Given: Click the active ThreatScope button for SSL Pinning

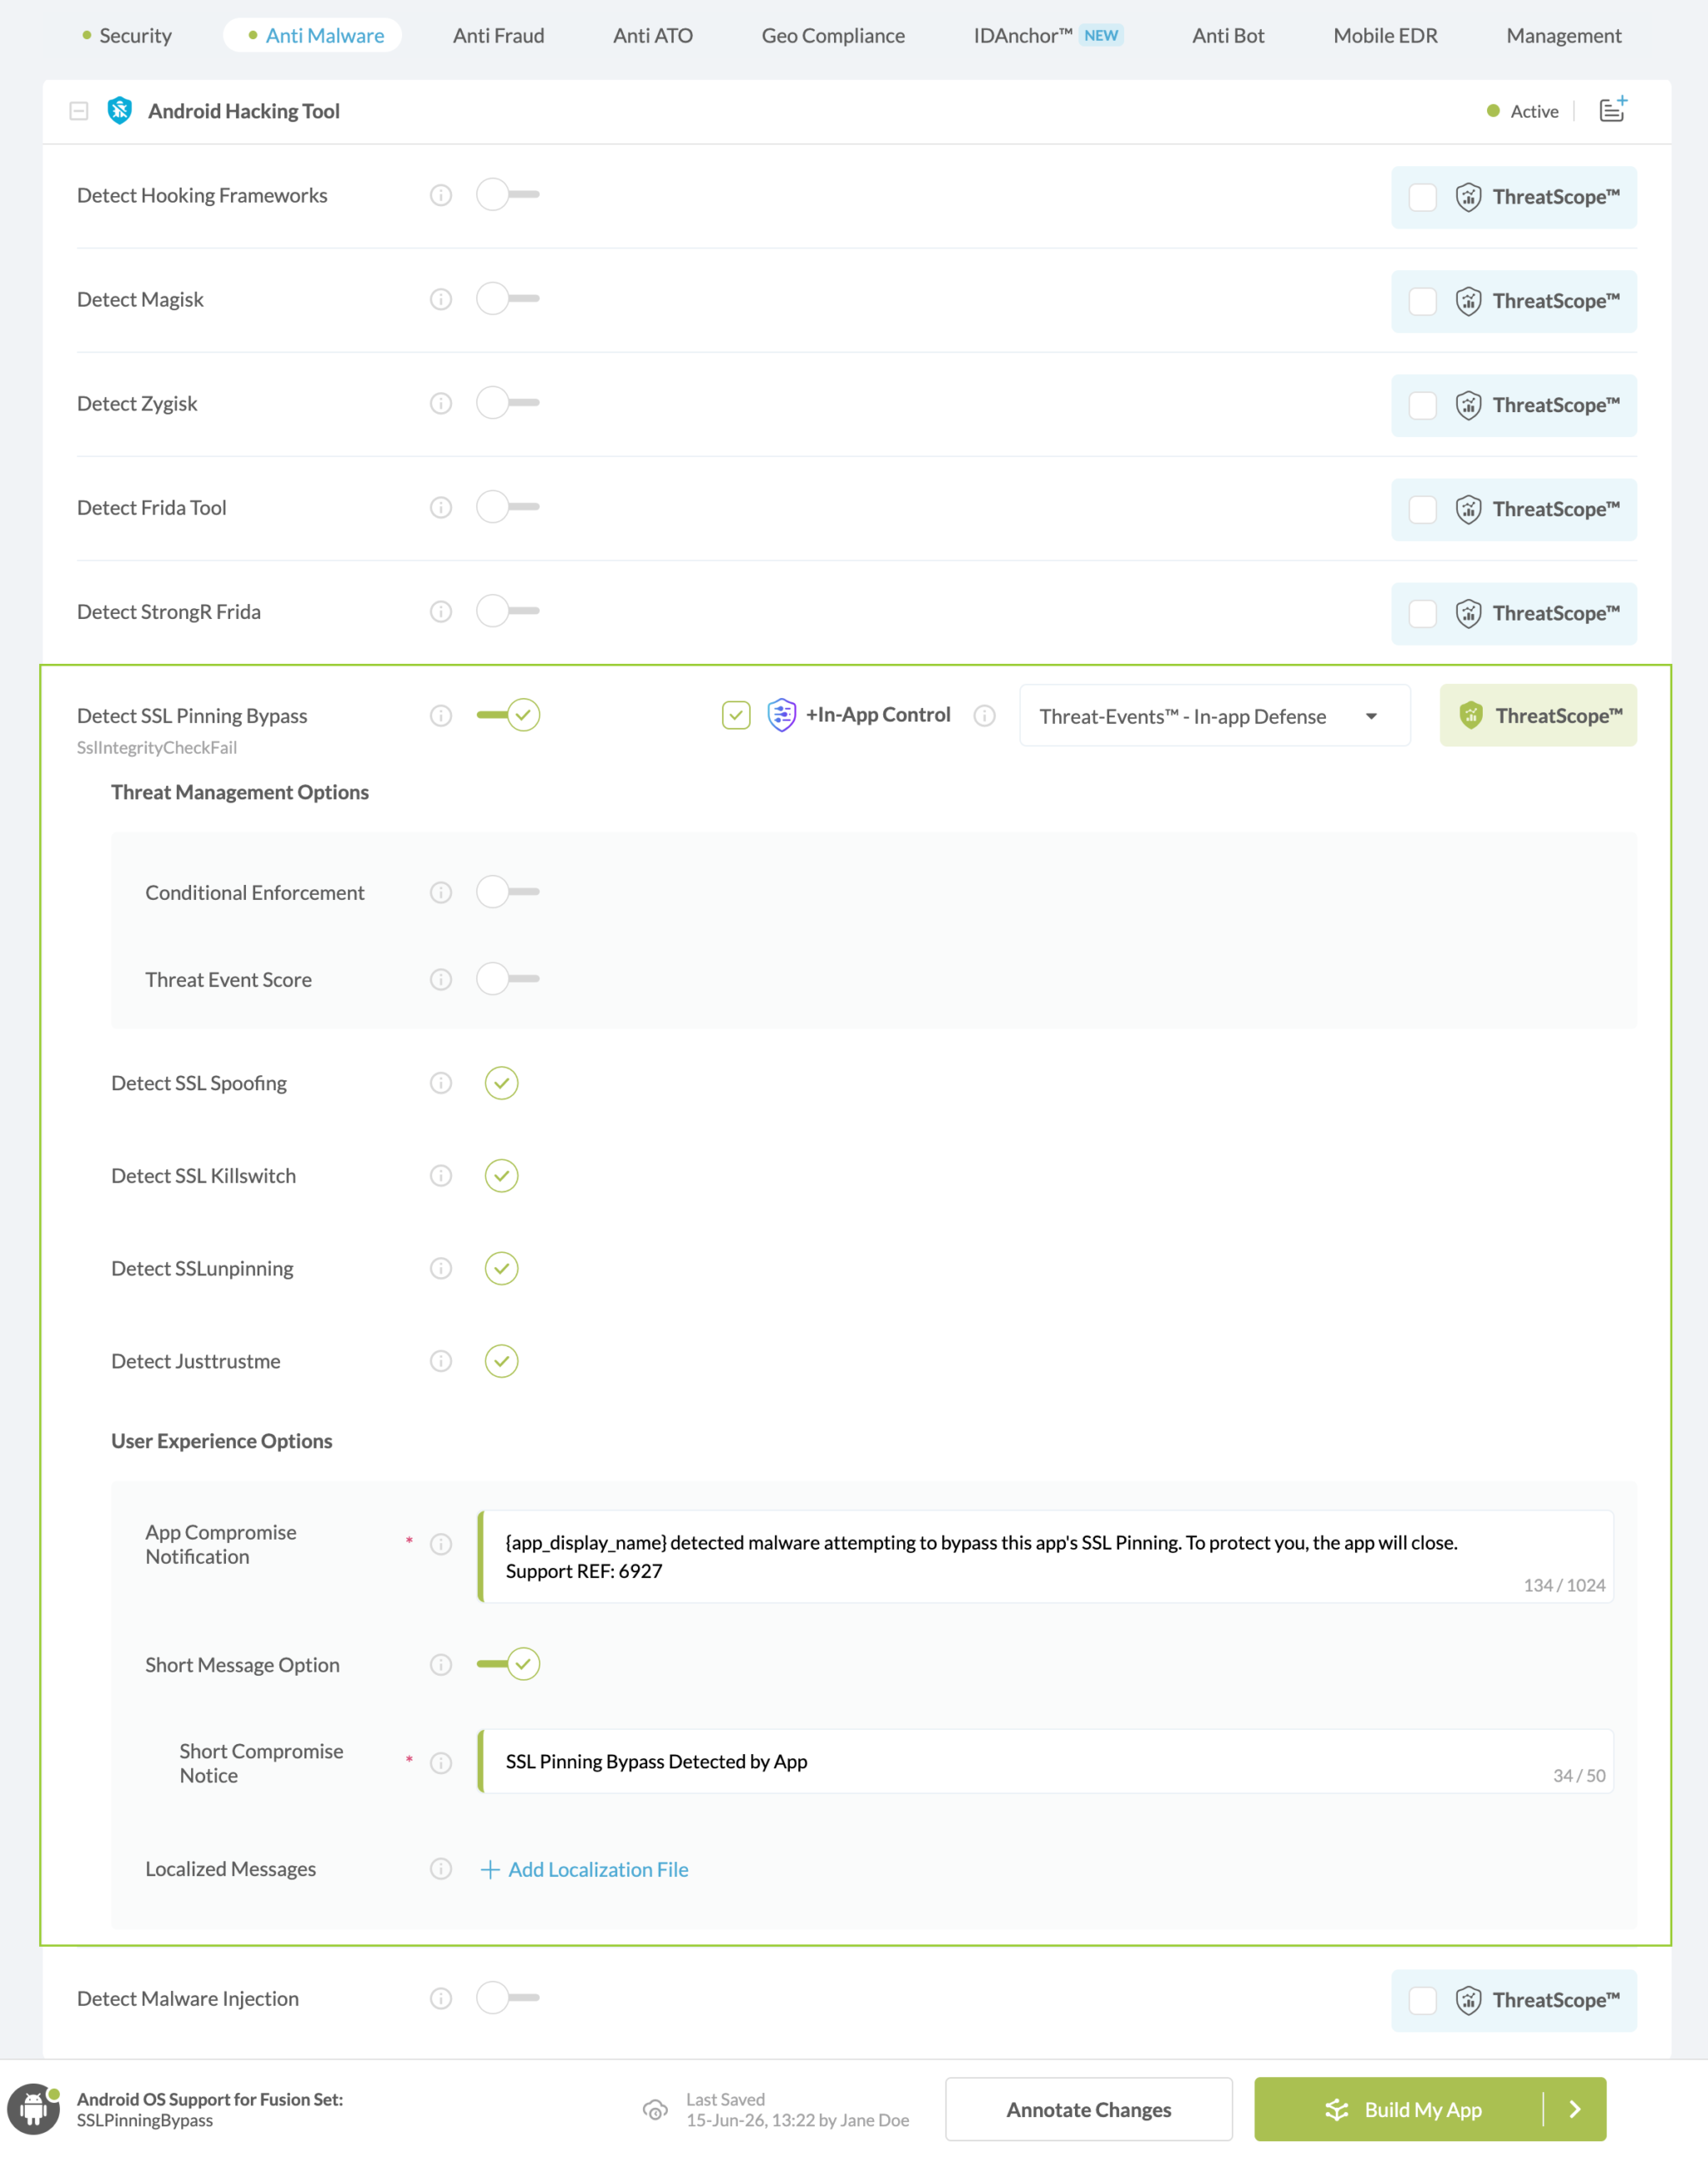Looking at the screenshot, I should pyautogui.click(x=1538, y=715).
